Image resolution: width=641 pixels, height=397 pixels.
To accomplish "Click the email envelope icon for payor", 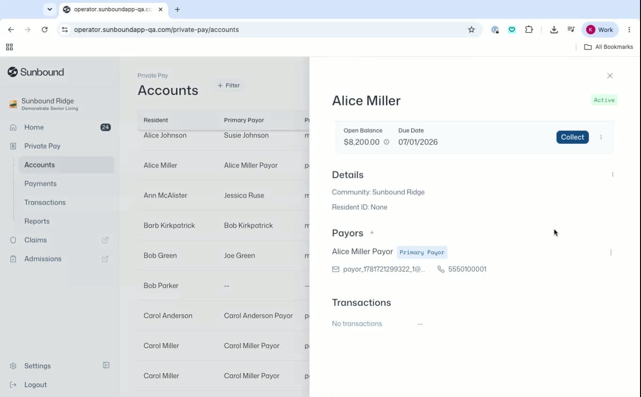I will (336, 269).
